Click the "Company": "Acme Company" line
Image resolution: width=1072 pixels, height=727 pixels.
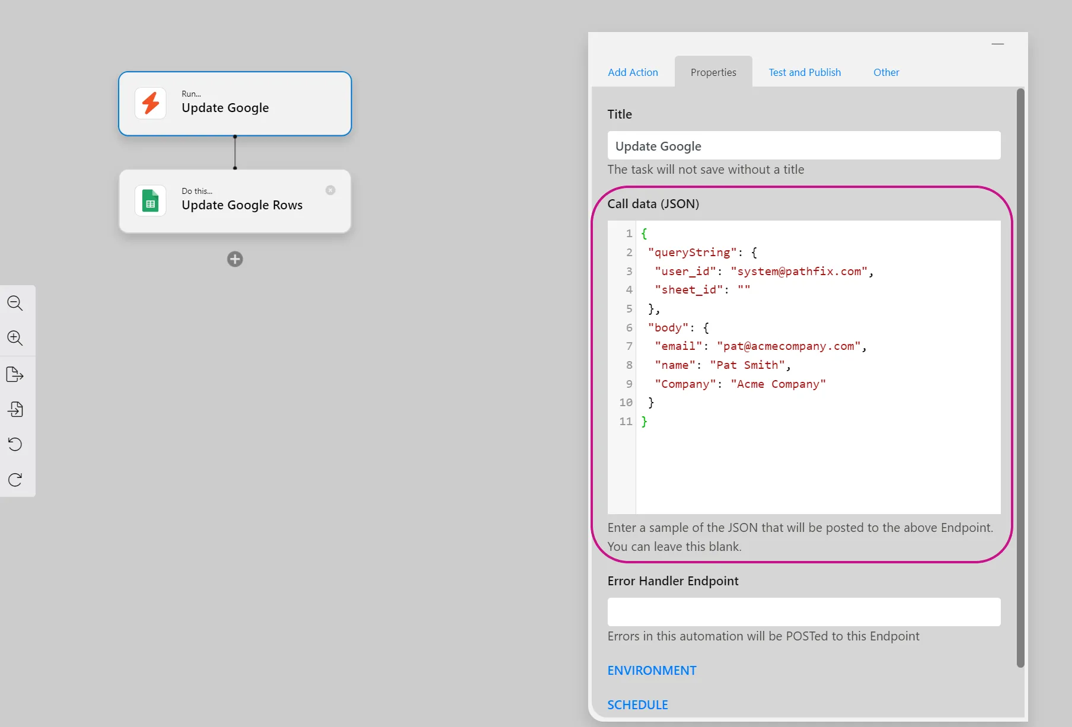point(740,384)
